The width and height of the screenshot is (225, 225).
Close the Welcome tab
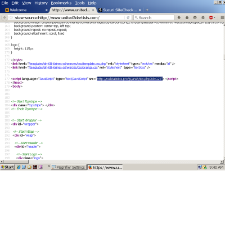click(47, 10)
